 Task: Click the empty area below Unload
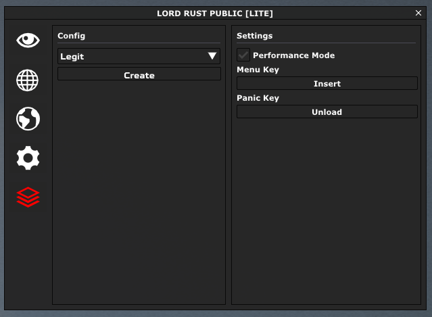click(327, 210)
